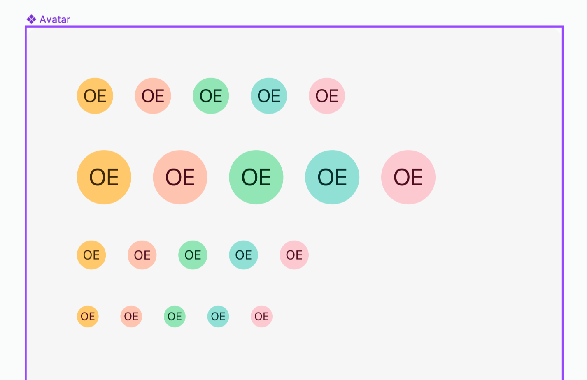
Task: Click the tiny teal OE avatar
Action: point(218,316)
